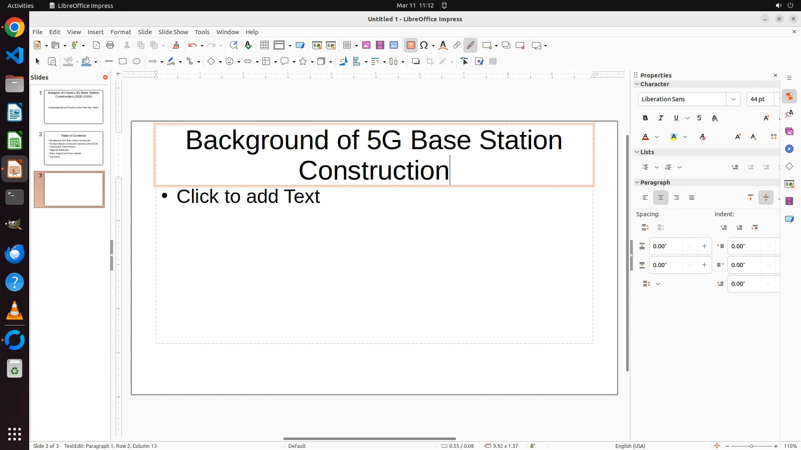Toggle Bold in Character panel

point(645,118)
